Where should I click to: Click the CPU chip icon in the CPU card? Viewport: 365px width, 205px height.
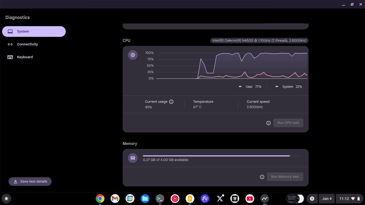[x=133, y=55]
